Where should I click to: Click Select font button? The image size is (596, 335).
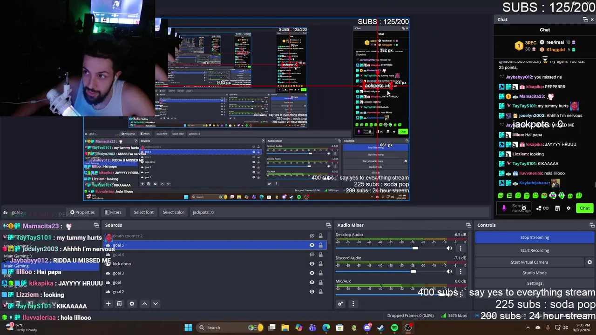[x=144, y=212]
